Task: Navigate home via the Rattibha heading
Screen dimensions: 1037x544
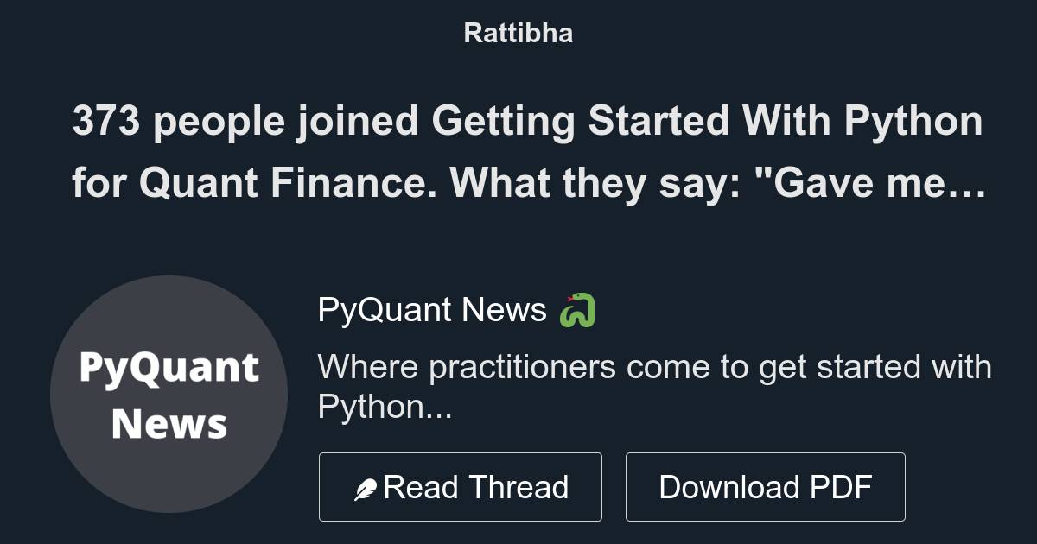Action: 518,33
